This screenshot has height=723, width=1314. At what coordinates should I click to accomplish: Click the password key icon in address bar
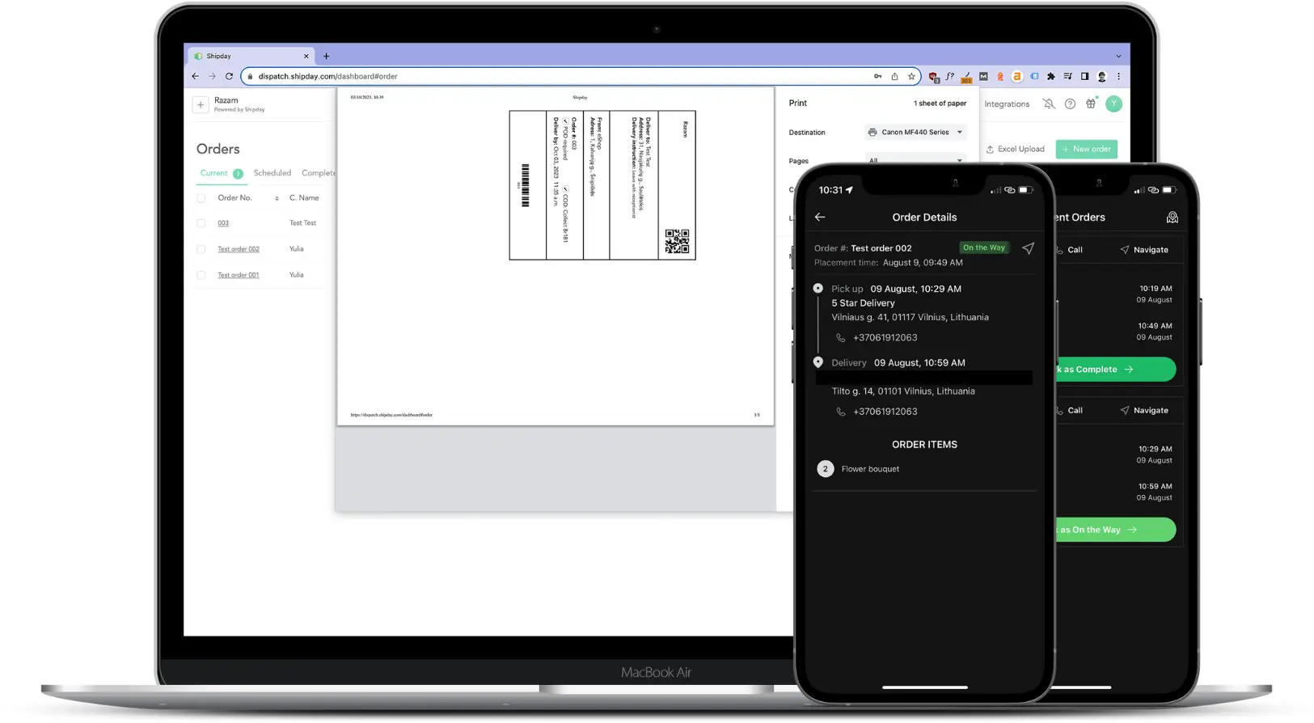pos(877,76)
